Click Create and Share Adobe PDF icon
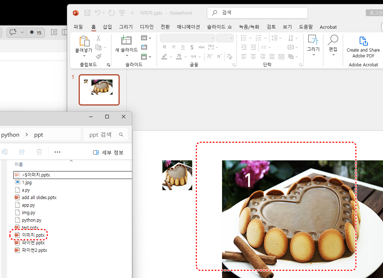Screen dimensions: 383x278 (x=363, y=41)
